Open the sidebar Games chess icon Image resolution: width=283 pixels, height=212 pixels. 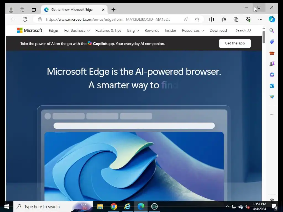point(272,64)
